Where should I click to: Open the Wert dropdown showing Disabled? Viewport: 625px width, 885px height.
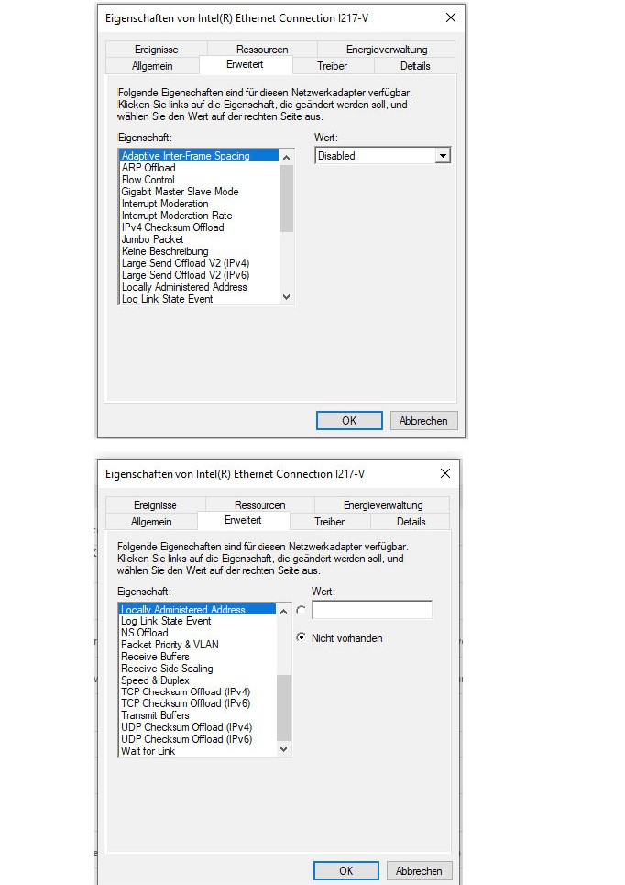[443, 156]
